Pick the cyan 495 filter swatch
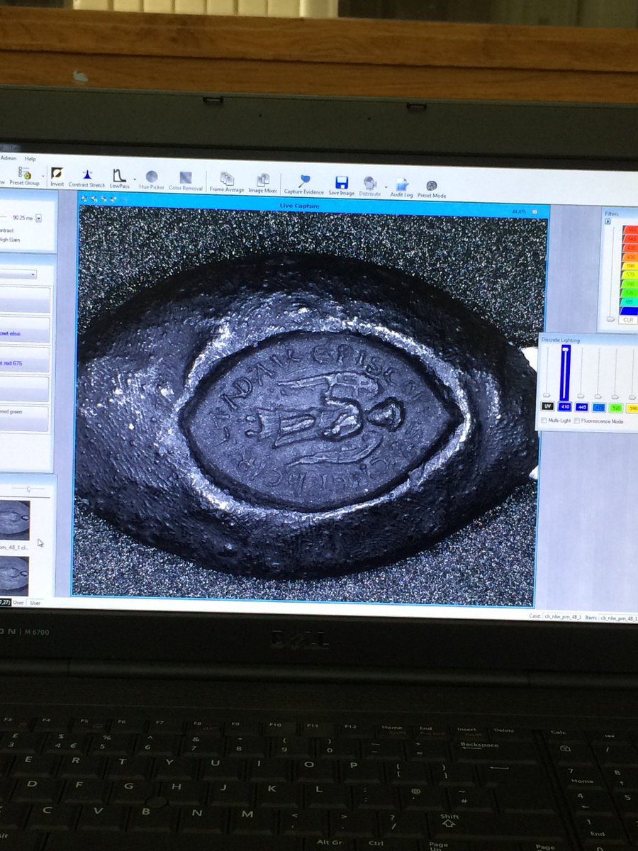Viewport: 638px width, 851px height. point(629,301)
